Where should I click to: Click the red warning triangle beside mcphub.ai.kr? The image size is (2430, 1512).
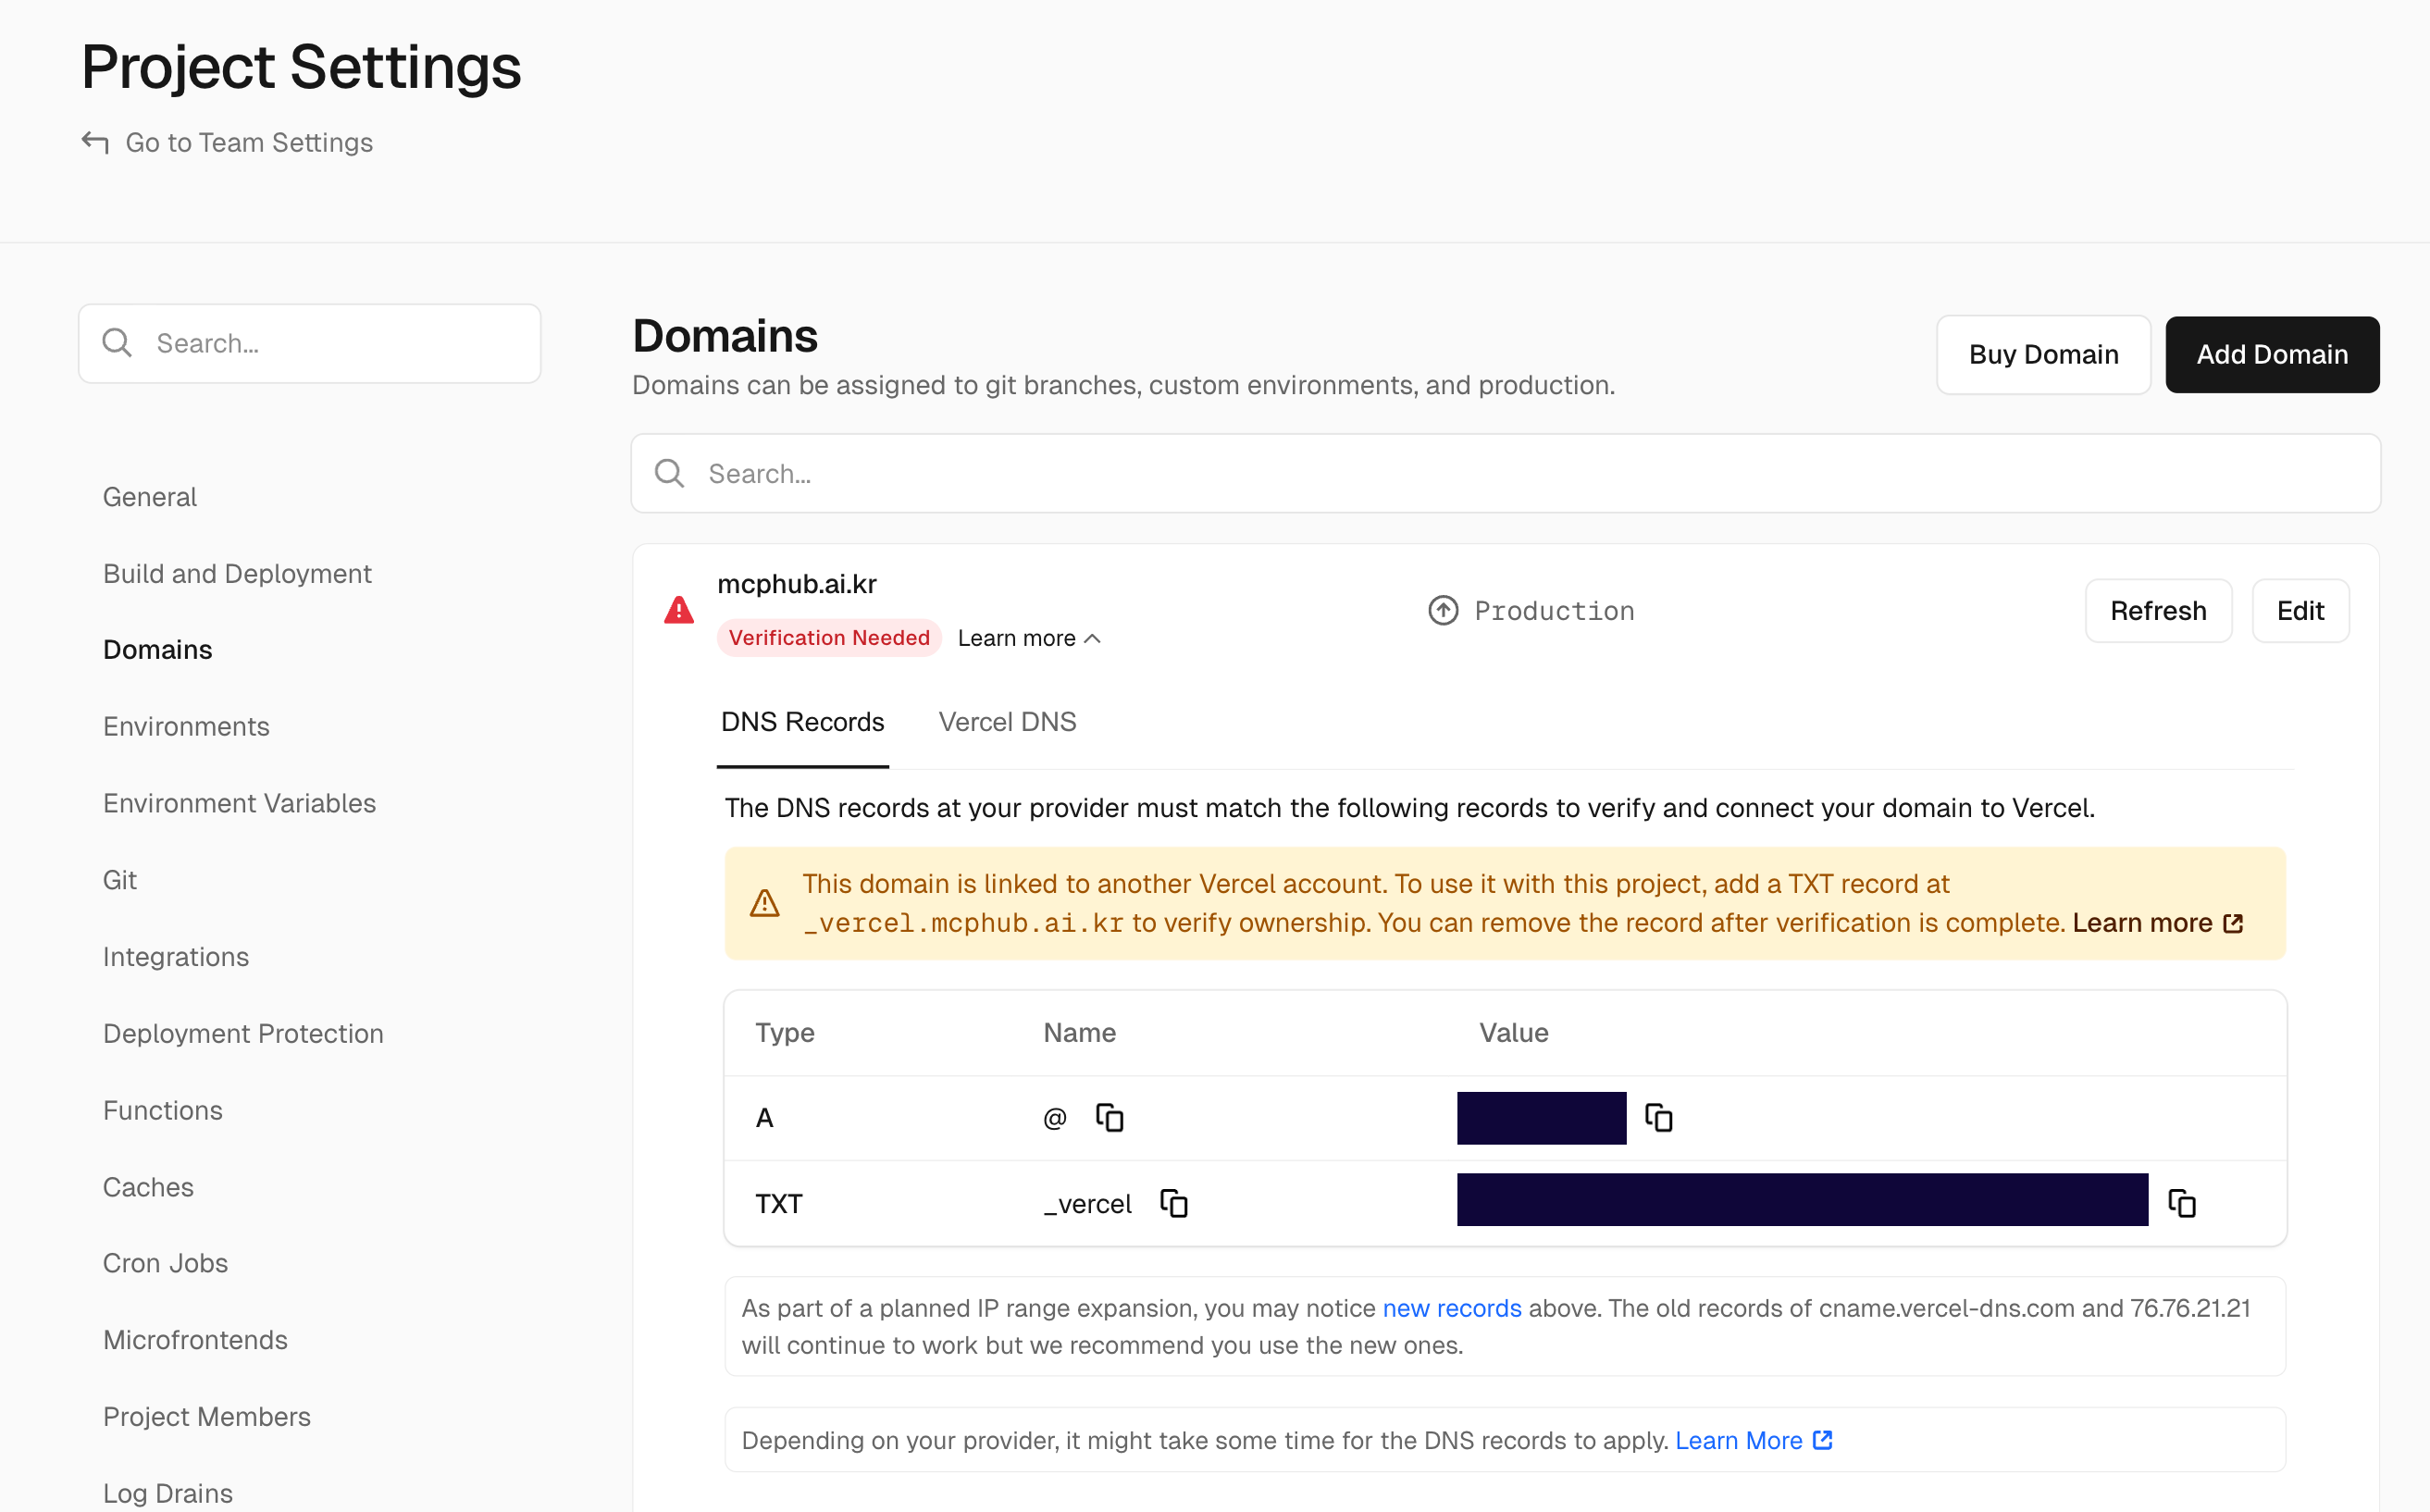tap(679, 610)
